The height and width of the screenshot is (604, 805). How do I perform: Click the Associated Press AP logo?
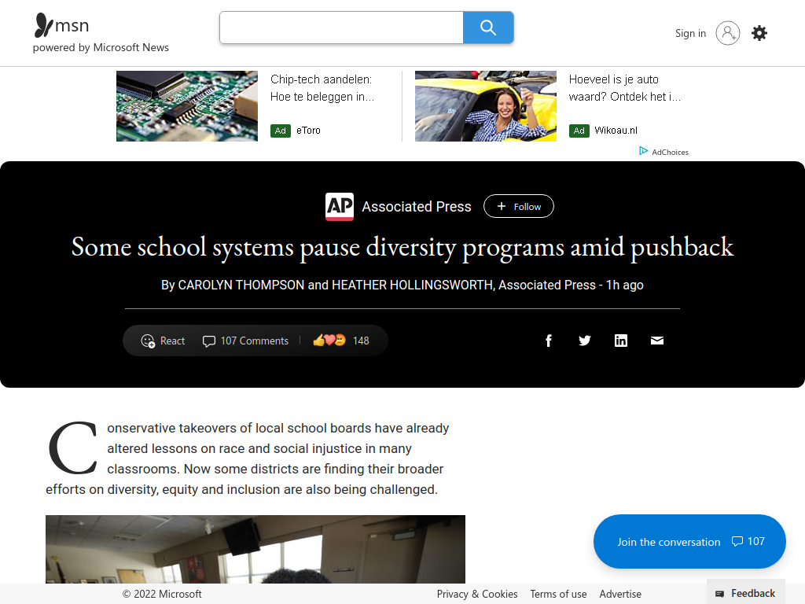[340, 207]
